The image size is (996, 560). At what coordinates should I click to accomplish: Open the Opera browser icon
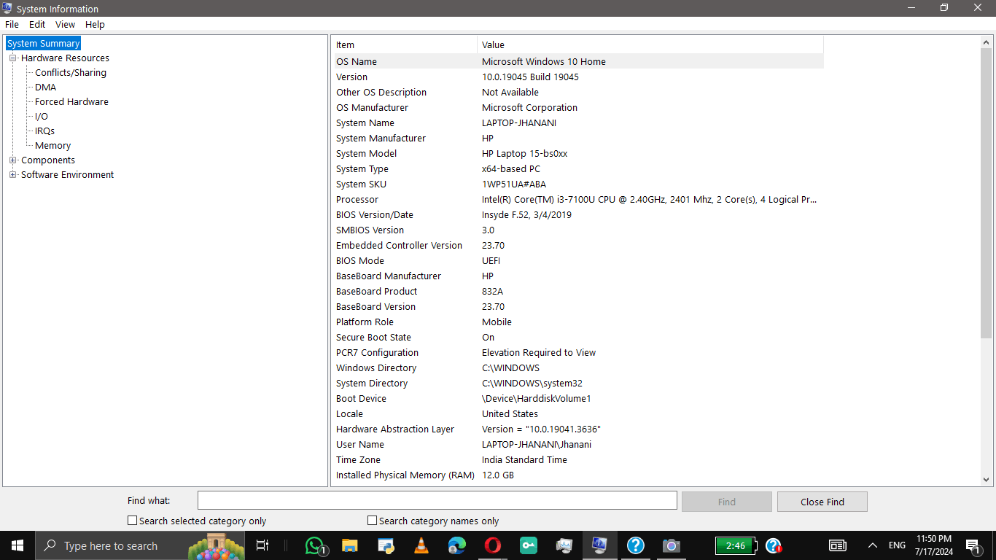pyautogui.click(x=493, y=545)
